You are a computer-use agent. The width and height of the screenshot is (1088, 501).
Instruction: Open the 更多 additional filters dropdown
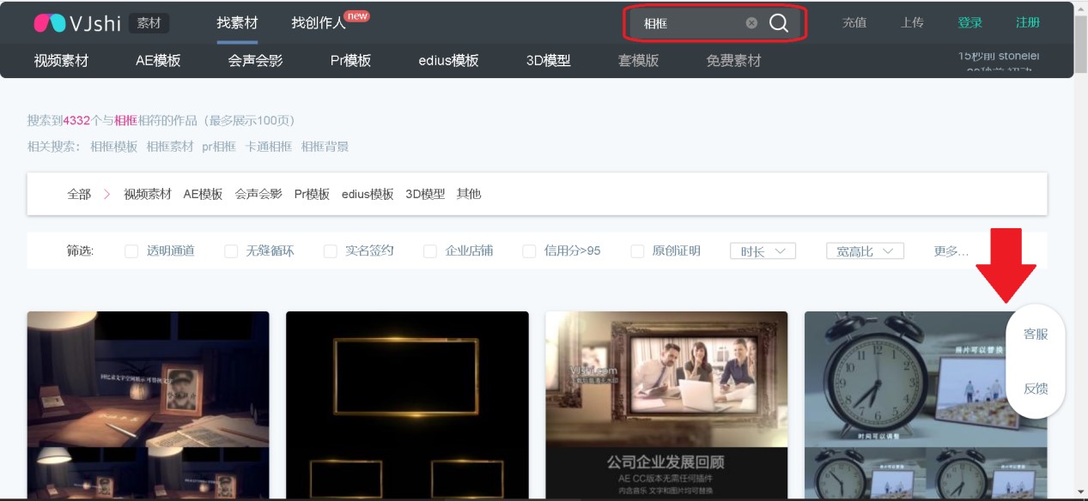(x=953, y=250)
